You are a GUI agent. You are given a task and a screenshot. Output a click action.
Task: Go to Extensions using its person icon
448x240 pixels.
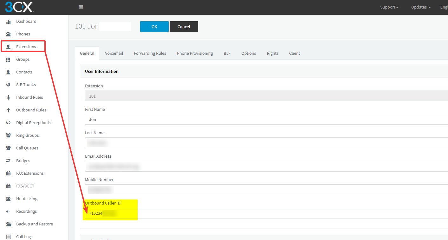pos(9,47)
